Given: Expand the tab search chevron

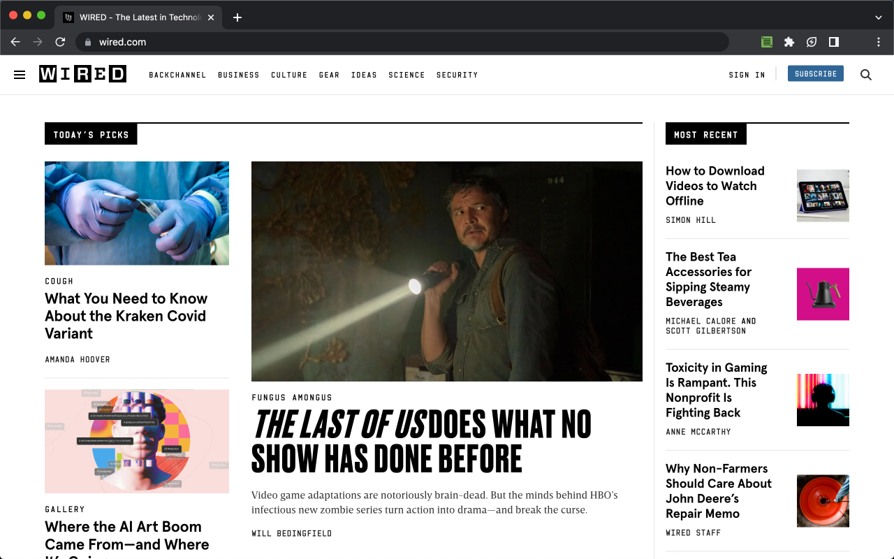Looking at the screenshot, I should click(879, 17).
